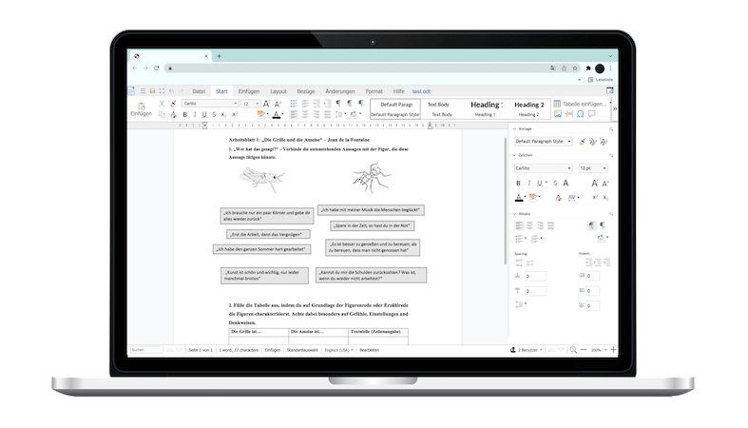Insert image icon in ribbon
The width and height of the screenshot is (748, 428).
click(x=558, y=114)
